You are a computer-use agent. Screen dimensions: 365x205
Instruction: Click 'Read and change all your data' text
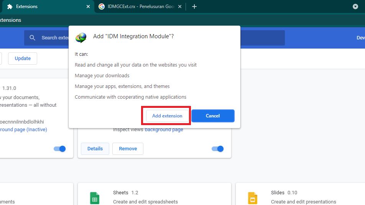[x=135, y=65]
